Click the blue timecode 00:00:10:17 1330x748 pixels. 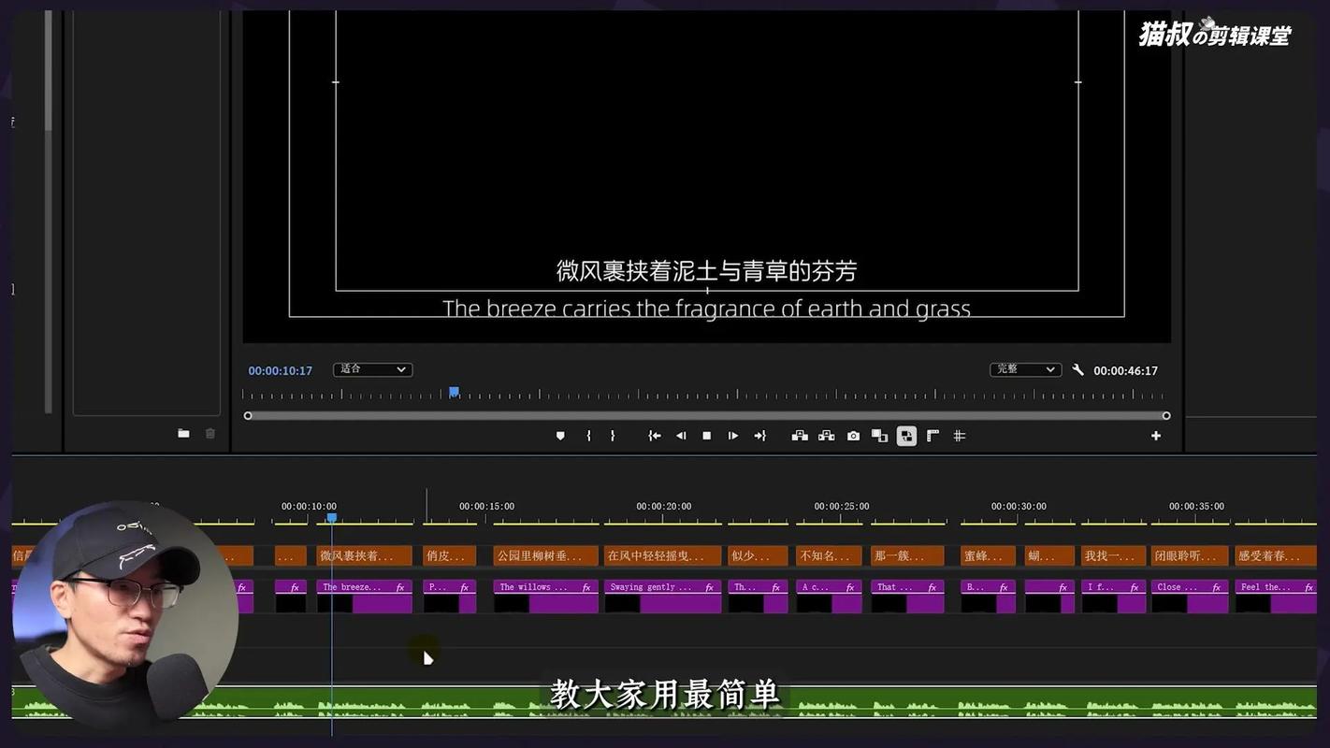(x=280, y=369)
